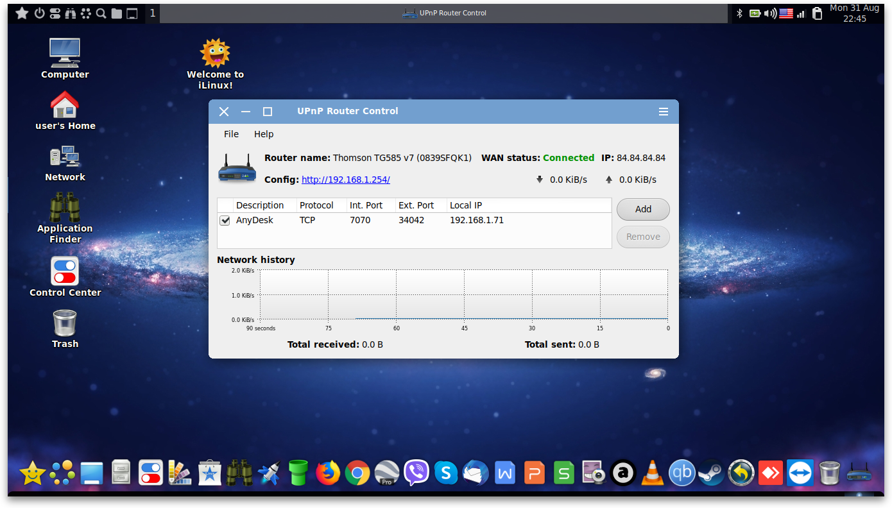Click the volume speaker tray icon
The height and width of the screenshot is (508, 892).
point(771,13)
